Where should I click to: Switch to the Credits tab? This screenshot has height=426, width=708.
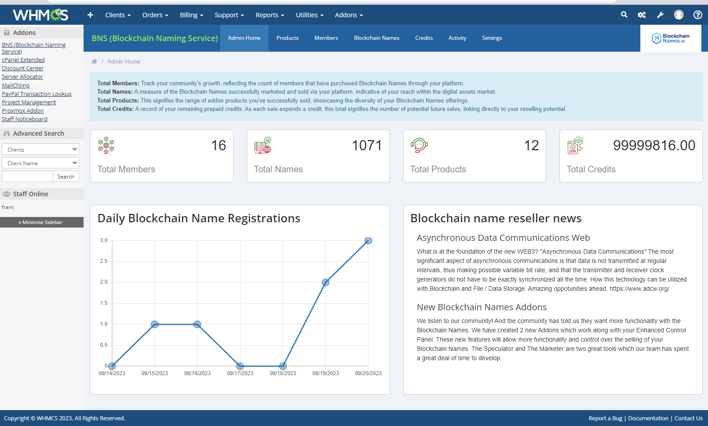pos(424,38)
